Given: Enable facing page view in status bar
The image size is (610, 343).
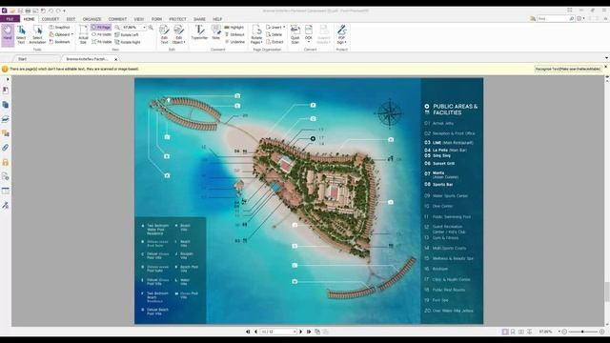Looking at the screenshot, I should click(521, 332).
